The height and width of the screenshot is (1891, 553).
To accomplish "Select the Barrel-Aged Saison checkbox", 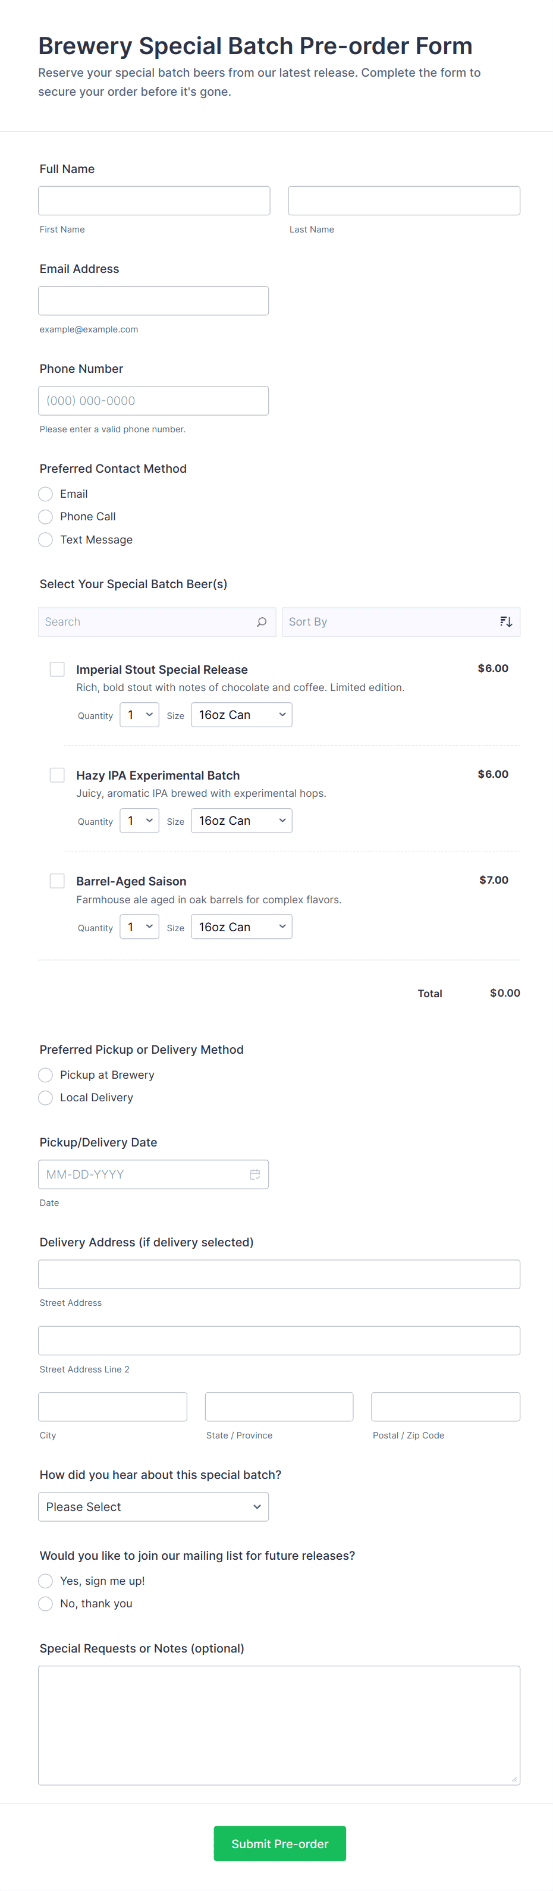I will pyautogui.click(x=57, y=881).
